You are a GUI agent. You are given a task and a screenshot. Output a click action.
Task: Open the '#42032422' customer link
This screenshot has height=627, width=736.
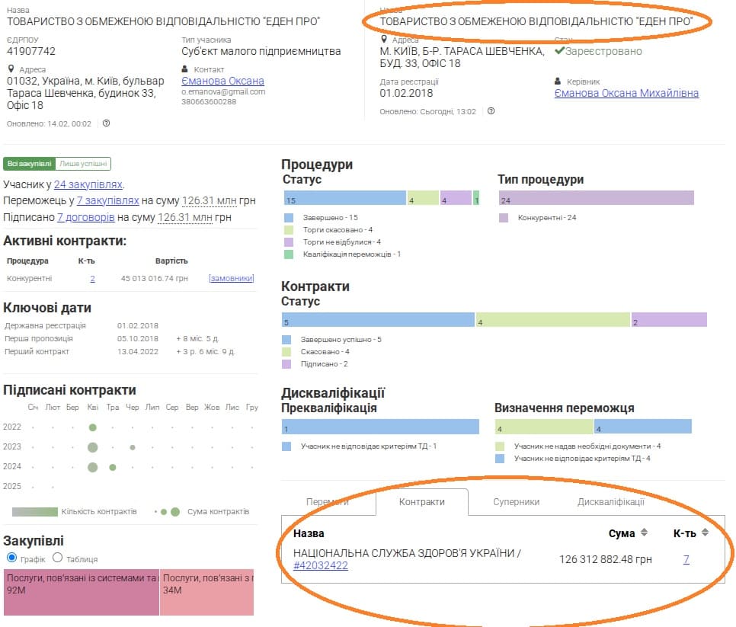coord(320,566)
